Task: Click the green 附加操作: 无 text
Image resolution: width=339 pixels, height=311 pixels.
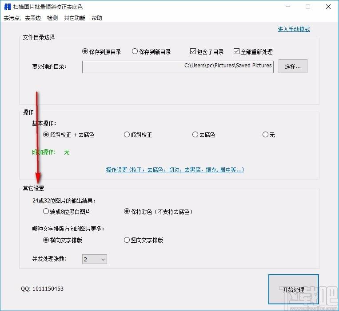Action: click(51, 152)
